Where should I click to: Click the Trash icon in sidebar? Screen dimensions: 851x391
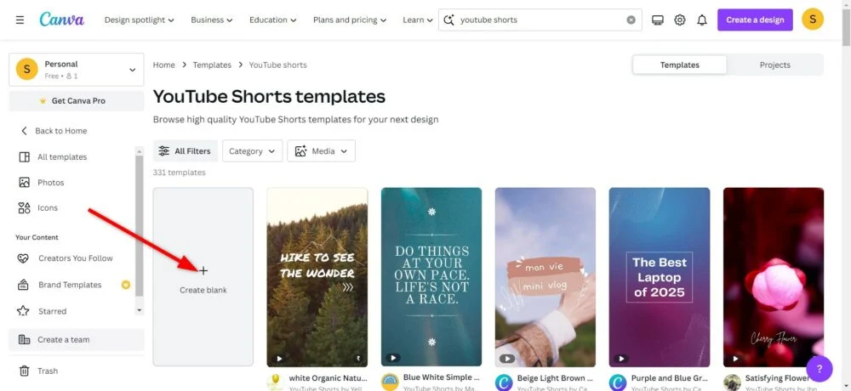pos(24,371)
